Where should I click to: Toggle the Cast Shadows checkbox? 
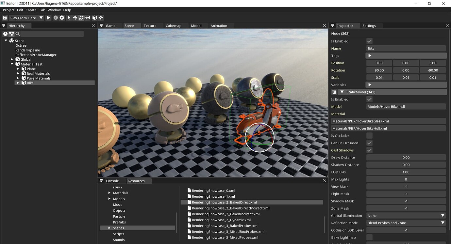click(369, 150)
